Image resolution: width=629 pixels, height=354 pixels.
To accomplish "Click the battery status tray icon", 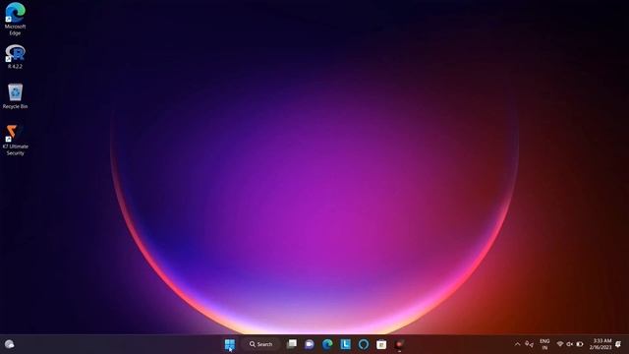I will [x=580, y=344].
